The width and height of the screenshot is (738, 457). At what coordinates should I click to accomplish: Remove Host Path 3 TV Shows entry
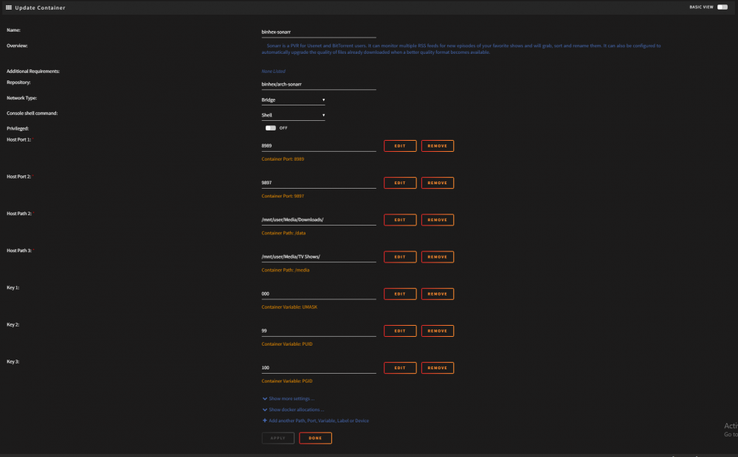[x=438, y=257]
